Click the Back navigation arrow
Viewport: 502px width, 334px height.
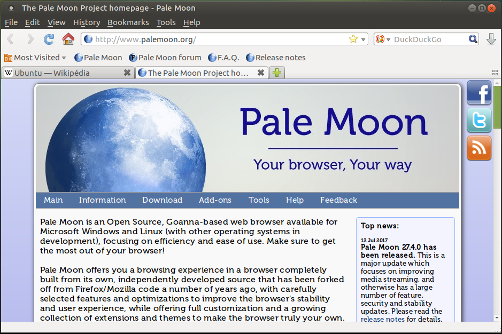10,39
